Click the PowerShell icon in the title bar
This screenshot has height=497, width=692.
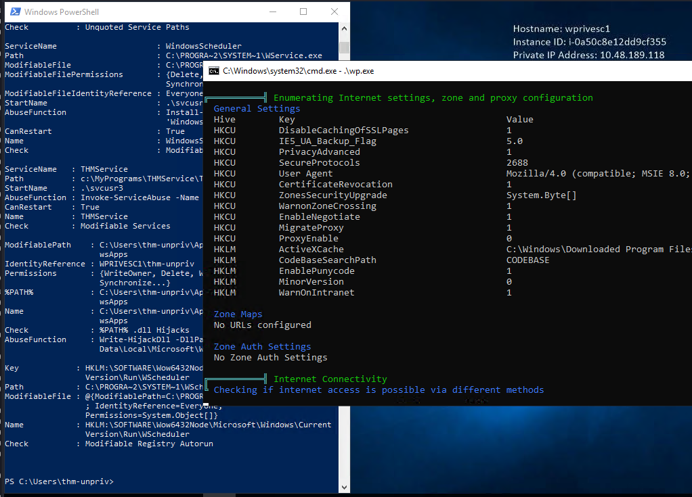point(14,11)
